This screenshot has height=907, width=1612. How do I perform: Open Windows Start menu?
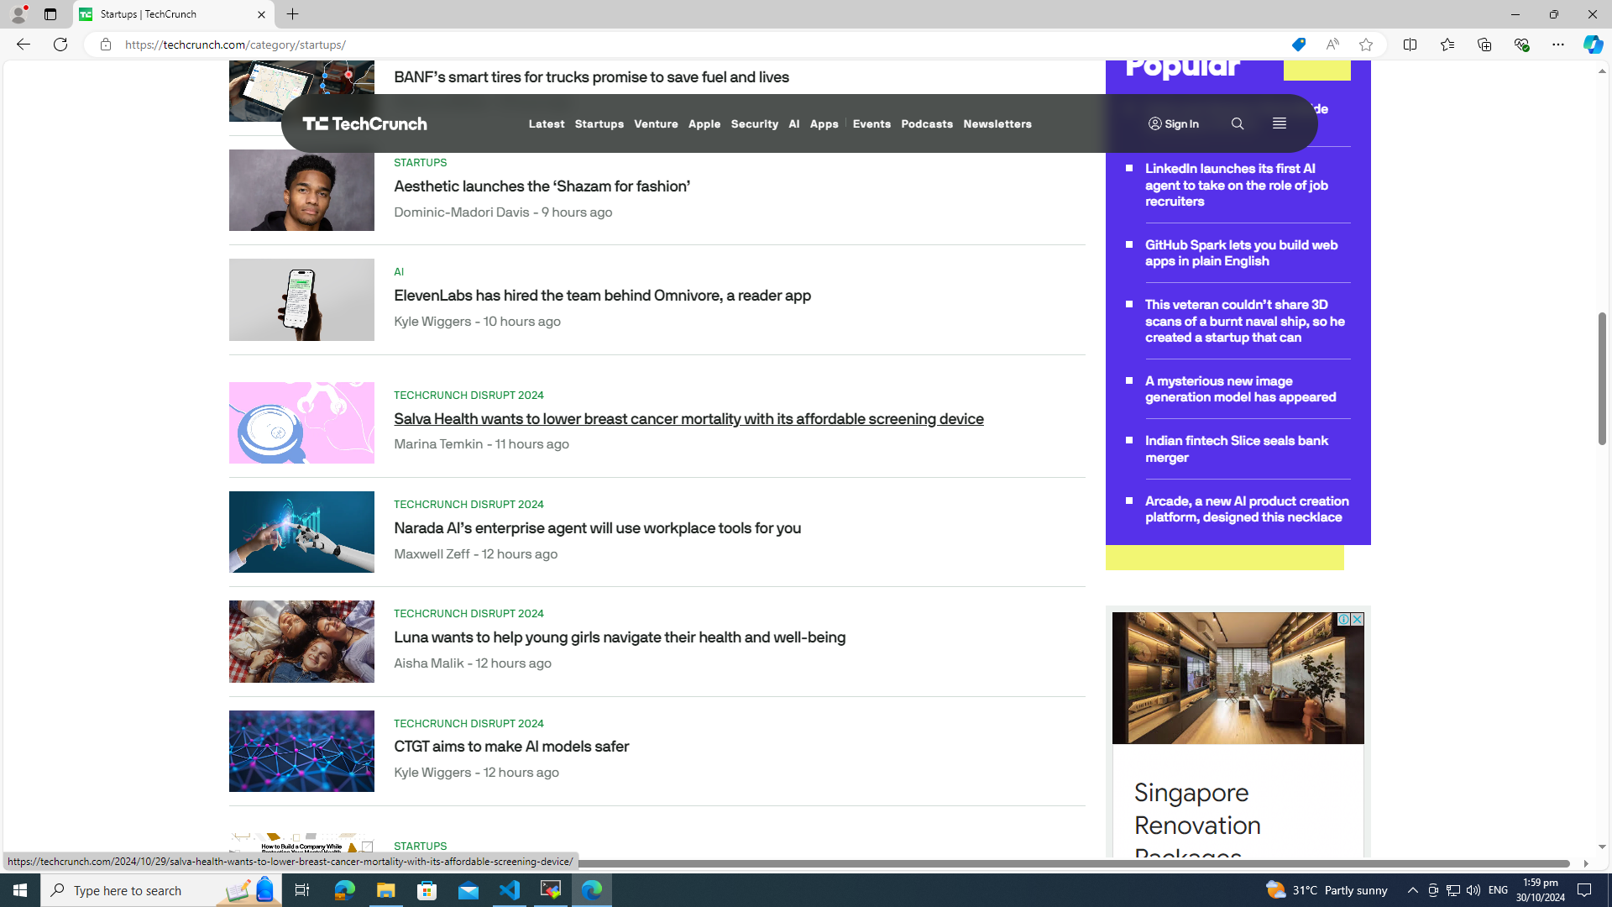(20, 890)
